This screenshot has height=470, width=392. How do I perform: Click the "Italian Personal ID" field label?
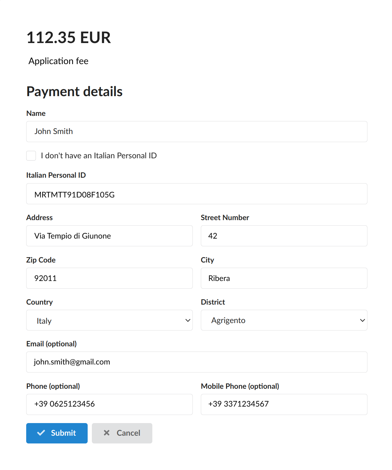coord(56,175)
